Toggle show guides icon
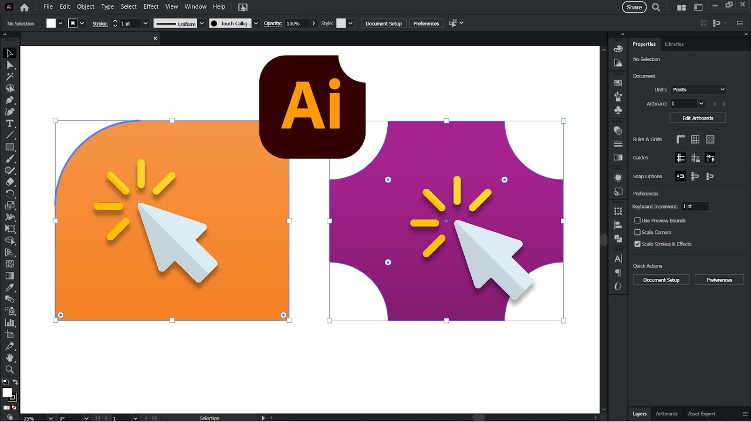Screen dimensions: 751x422 tap(681, 158)
